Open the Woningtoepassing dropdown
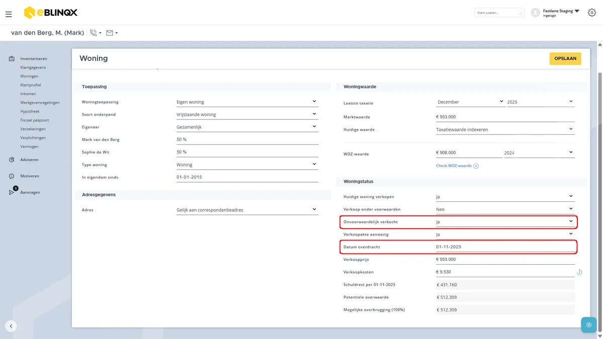 (247, 102)
